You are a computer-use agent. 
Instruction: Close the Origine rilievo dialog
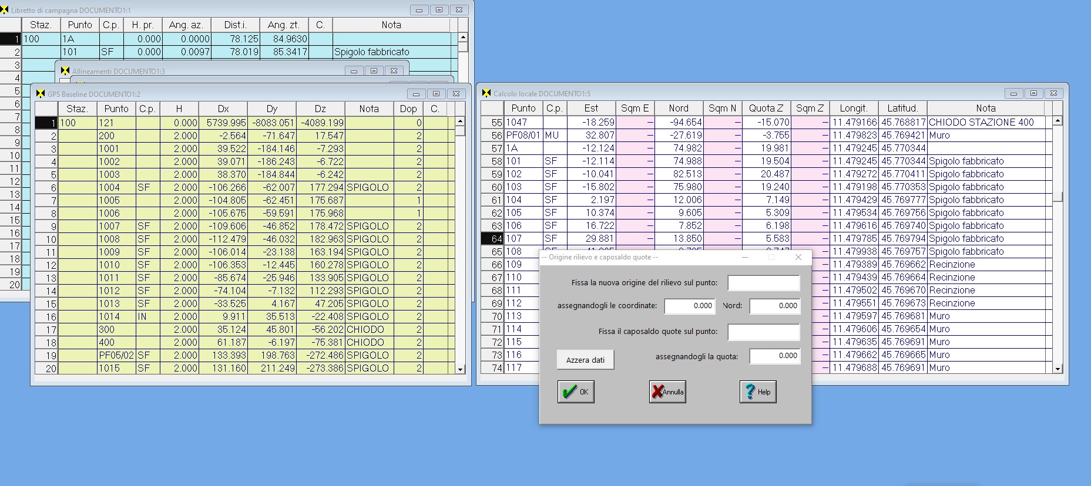click(798, 257)
